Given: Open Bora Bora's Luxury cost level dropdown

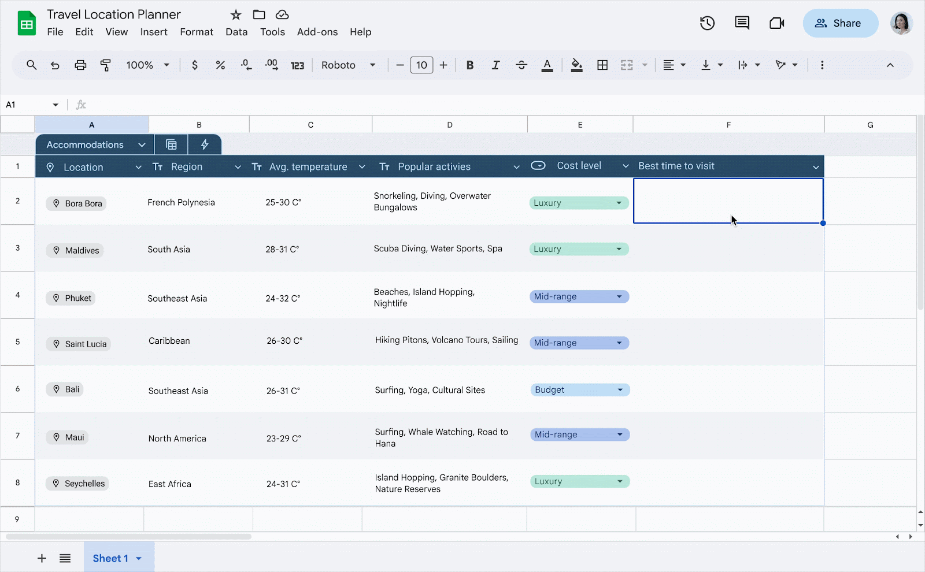Looking at the screenshot, I should pos(619,203).
